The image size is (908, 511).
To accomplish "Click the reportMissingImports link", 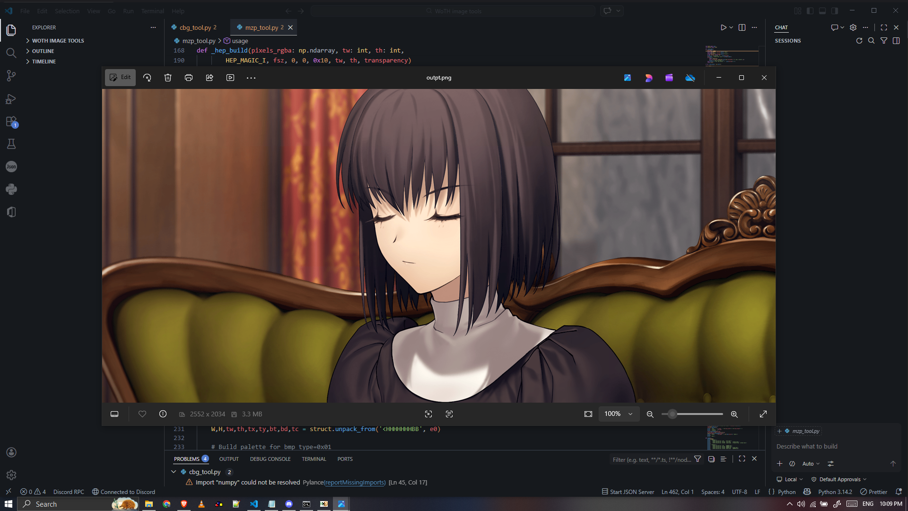I will point(355,483).
